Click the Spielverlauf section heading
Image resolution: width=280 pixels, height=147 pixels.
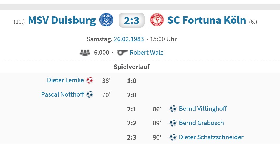coord(132,67)
